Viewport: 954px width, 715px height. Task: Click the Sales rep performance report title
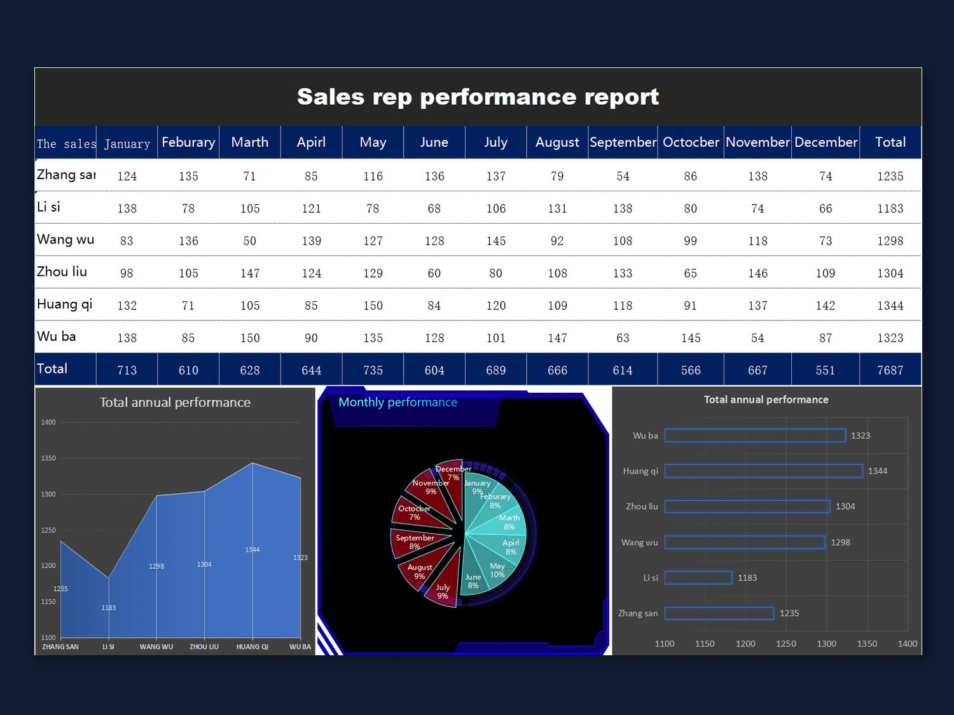click(478, 97)
